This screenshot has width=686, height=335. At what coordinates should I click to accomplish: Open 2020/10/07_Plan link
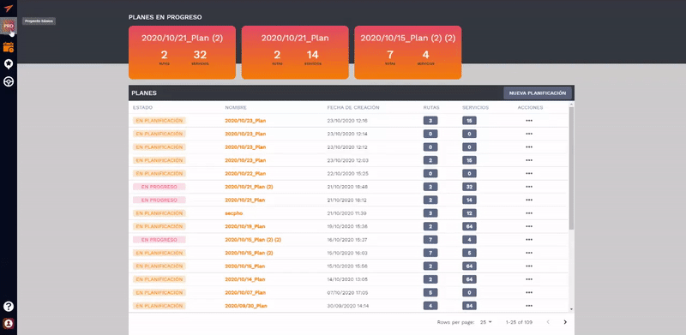coord(245,292)
